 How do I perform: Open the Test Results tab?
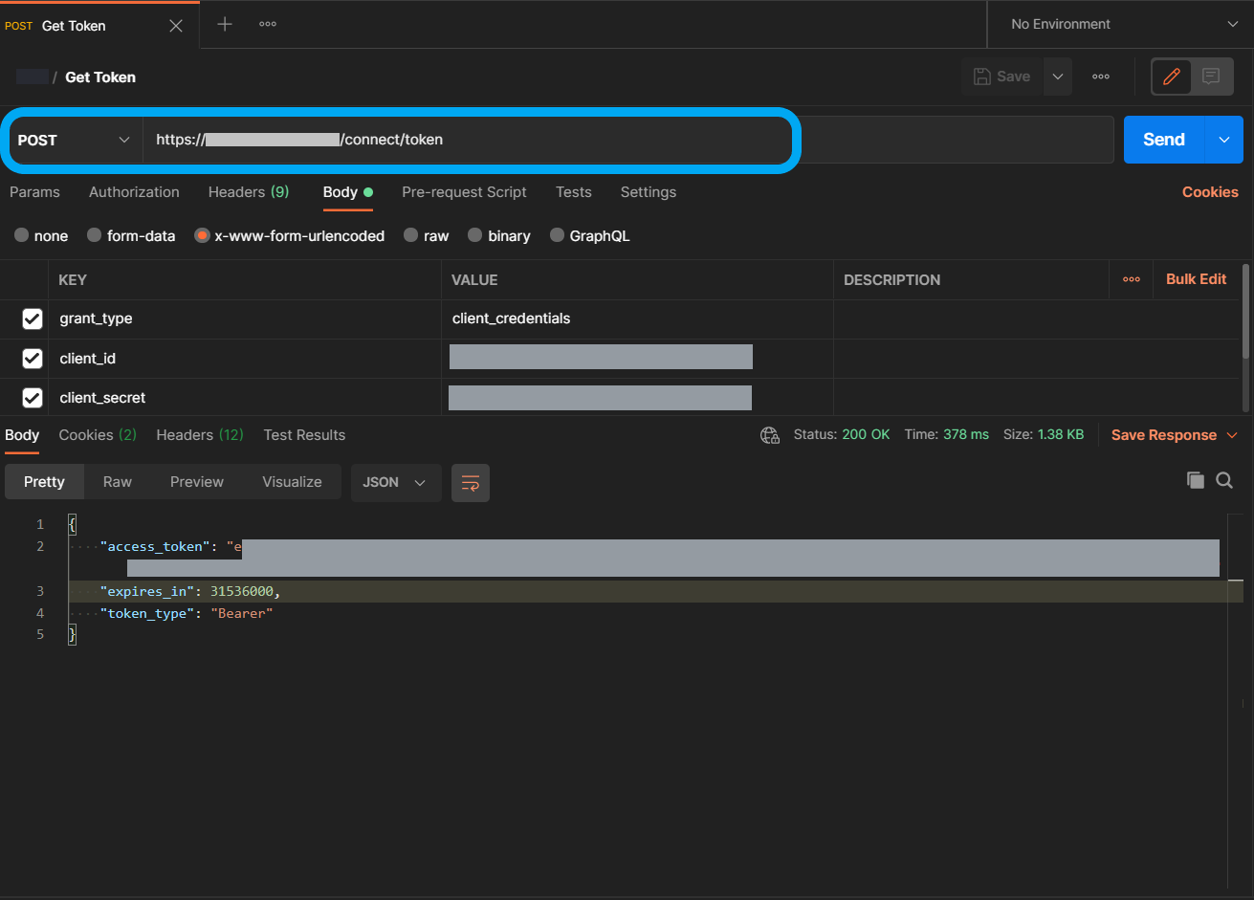304,434
